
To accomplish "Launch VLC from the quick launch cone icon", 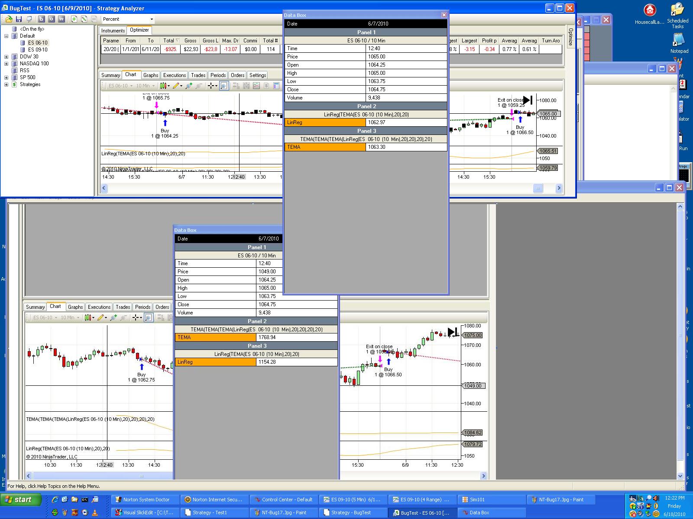I will tap(94, 513).
